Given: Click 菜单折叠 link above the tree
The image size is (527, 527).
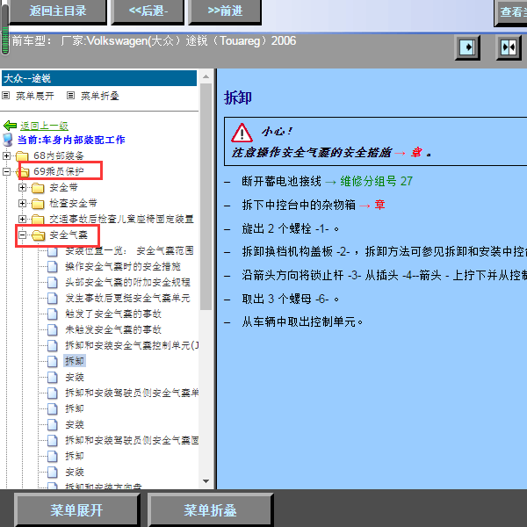Looking at the screenshot, I should tap(100, 96).
